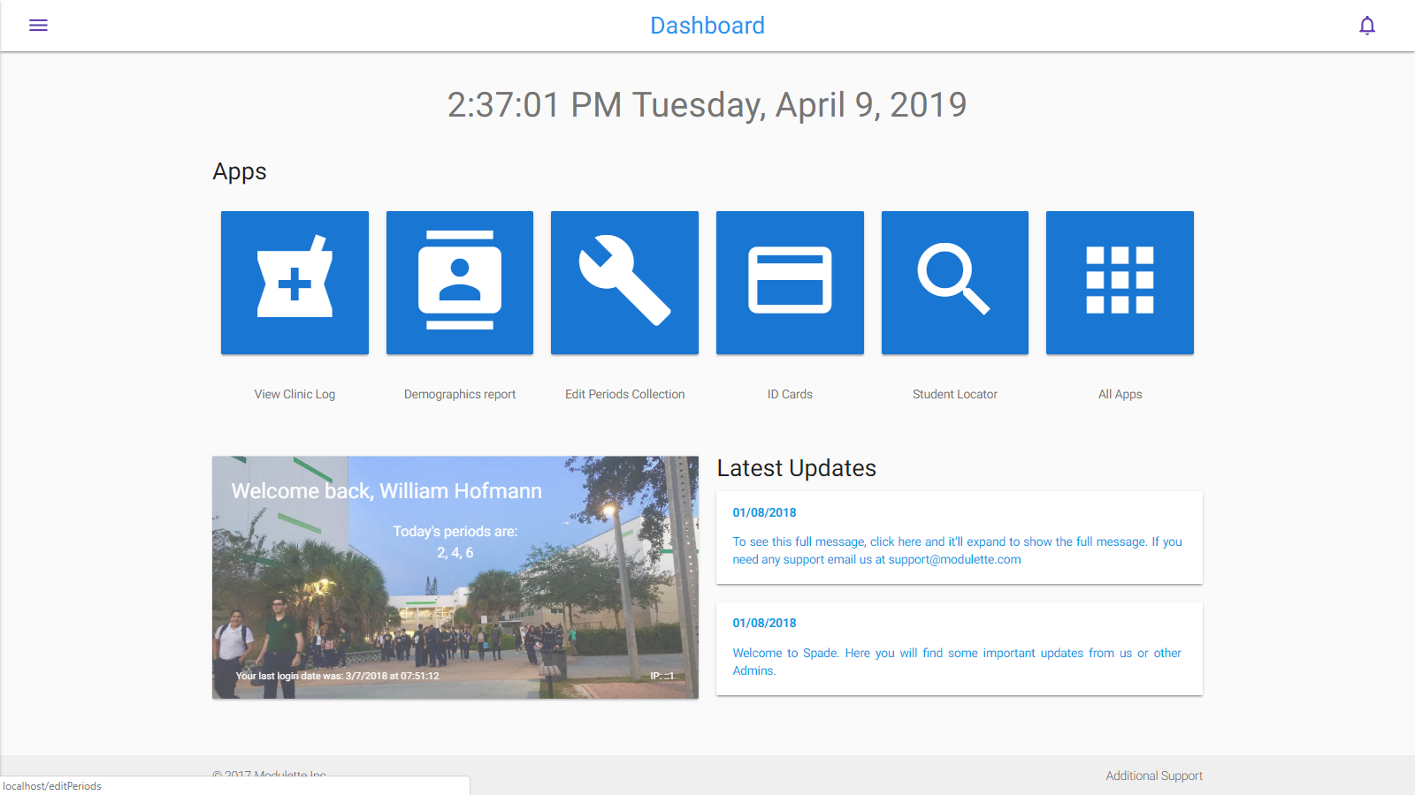Open the All Apps grid tile
The image size is (1415, 795).
tap(1120, 283)
